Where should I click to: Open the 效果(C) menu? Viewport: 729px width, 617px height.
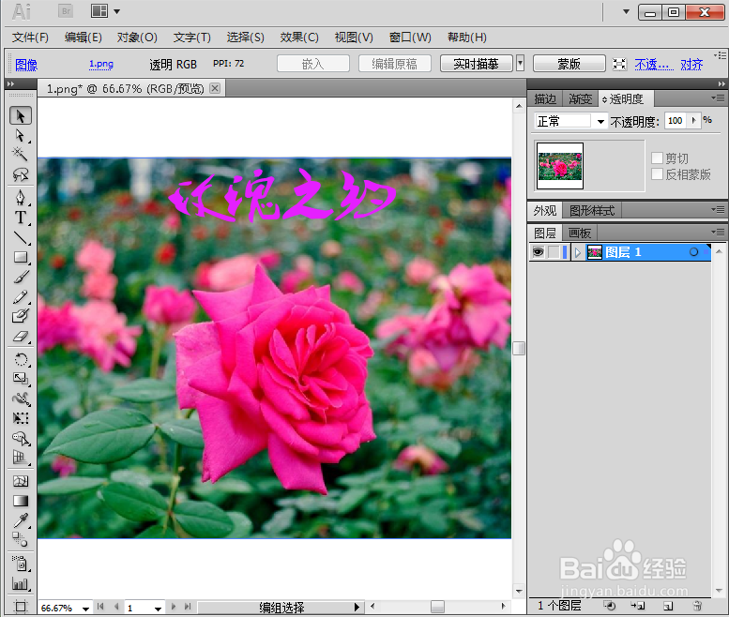click(299, 38)
